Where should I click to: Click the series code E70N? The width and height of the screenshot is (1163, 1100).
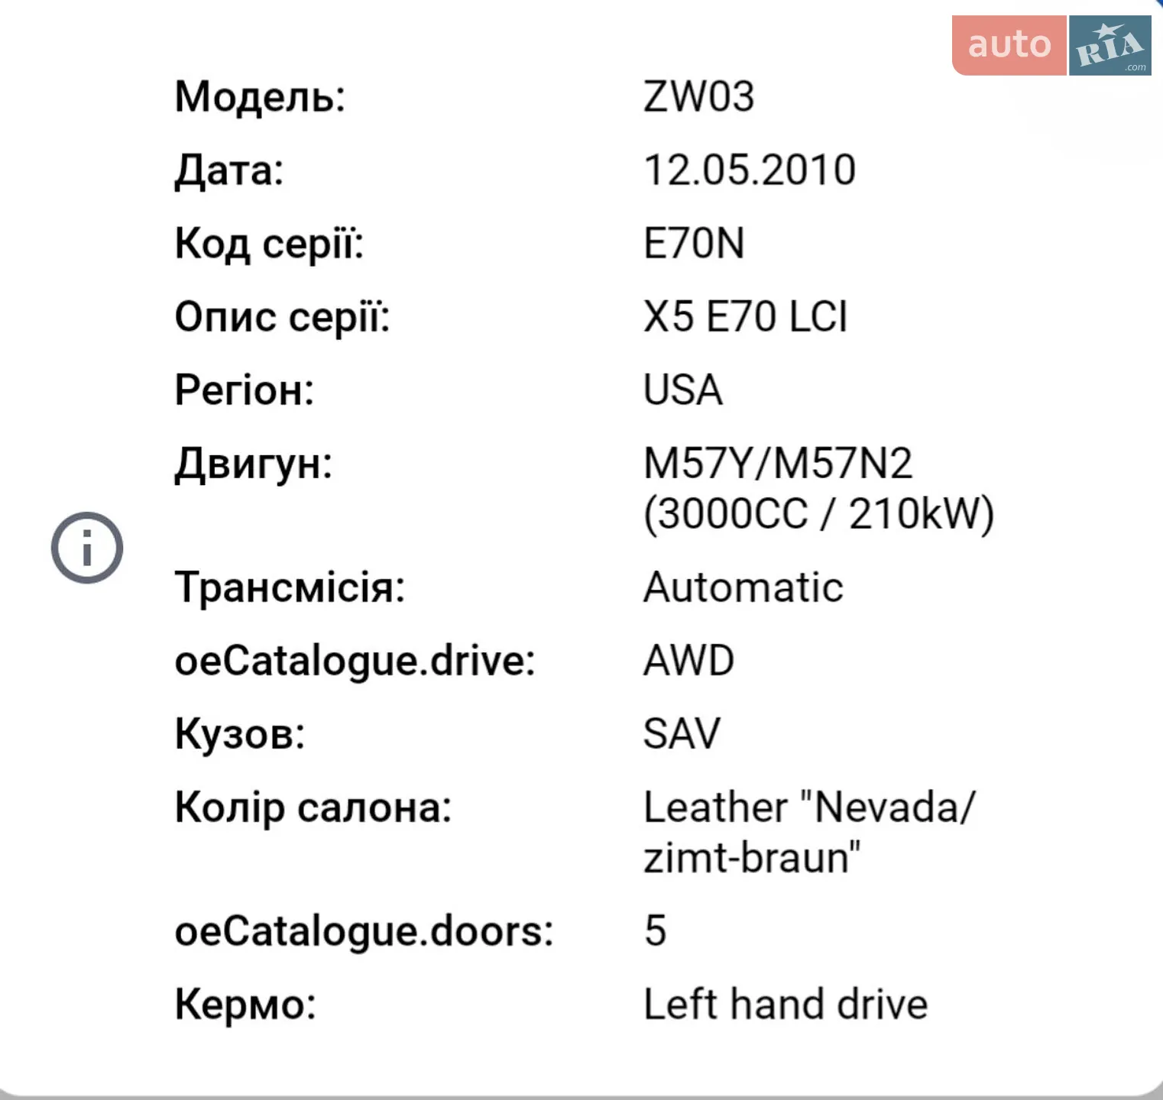pyautogui.click(x=694, y=243)
